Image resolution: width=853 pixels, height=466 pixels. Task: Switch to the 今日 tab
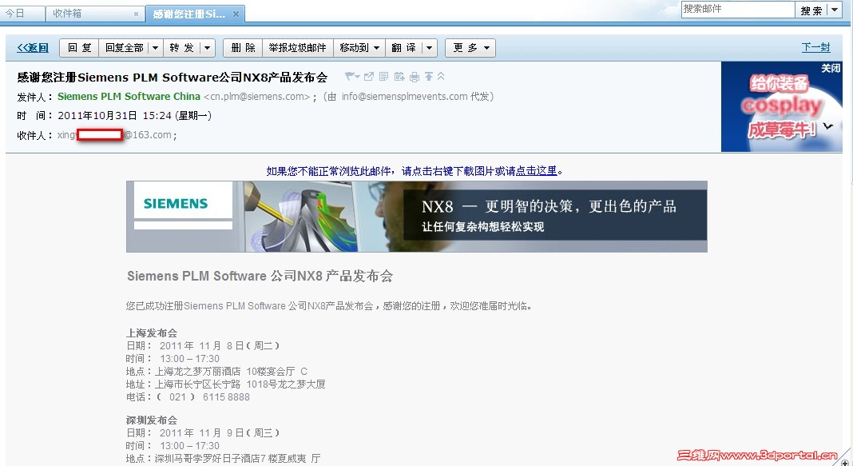click(22, 14)
